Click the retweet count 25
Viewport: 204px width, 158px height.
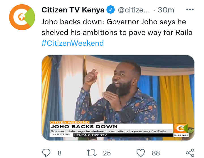[x=107, y=153]
